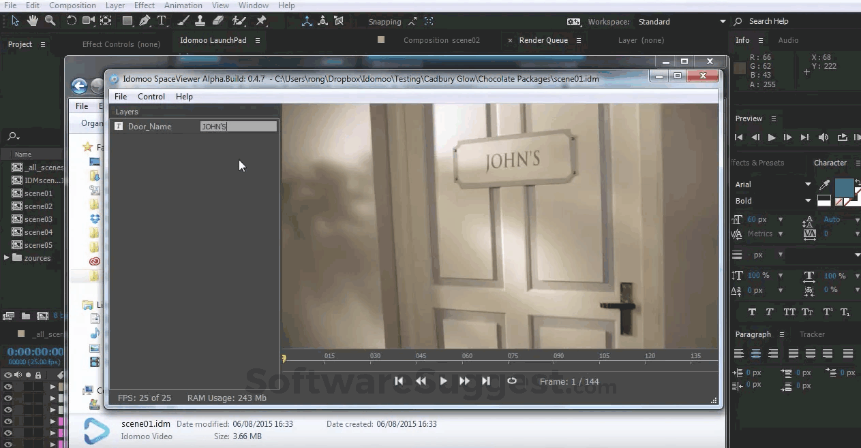Switch to the Render Queue tab

[543, 40]
